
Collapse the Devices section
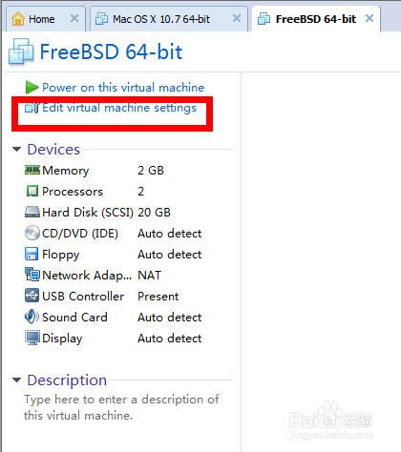[16, 149]
